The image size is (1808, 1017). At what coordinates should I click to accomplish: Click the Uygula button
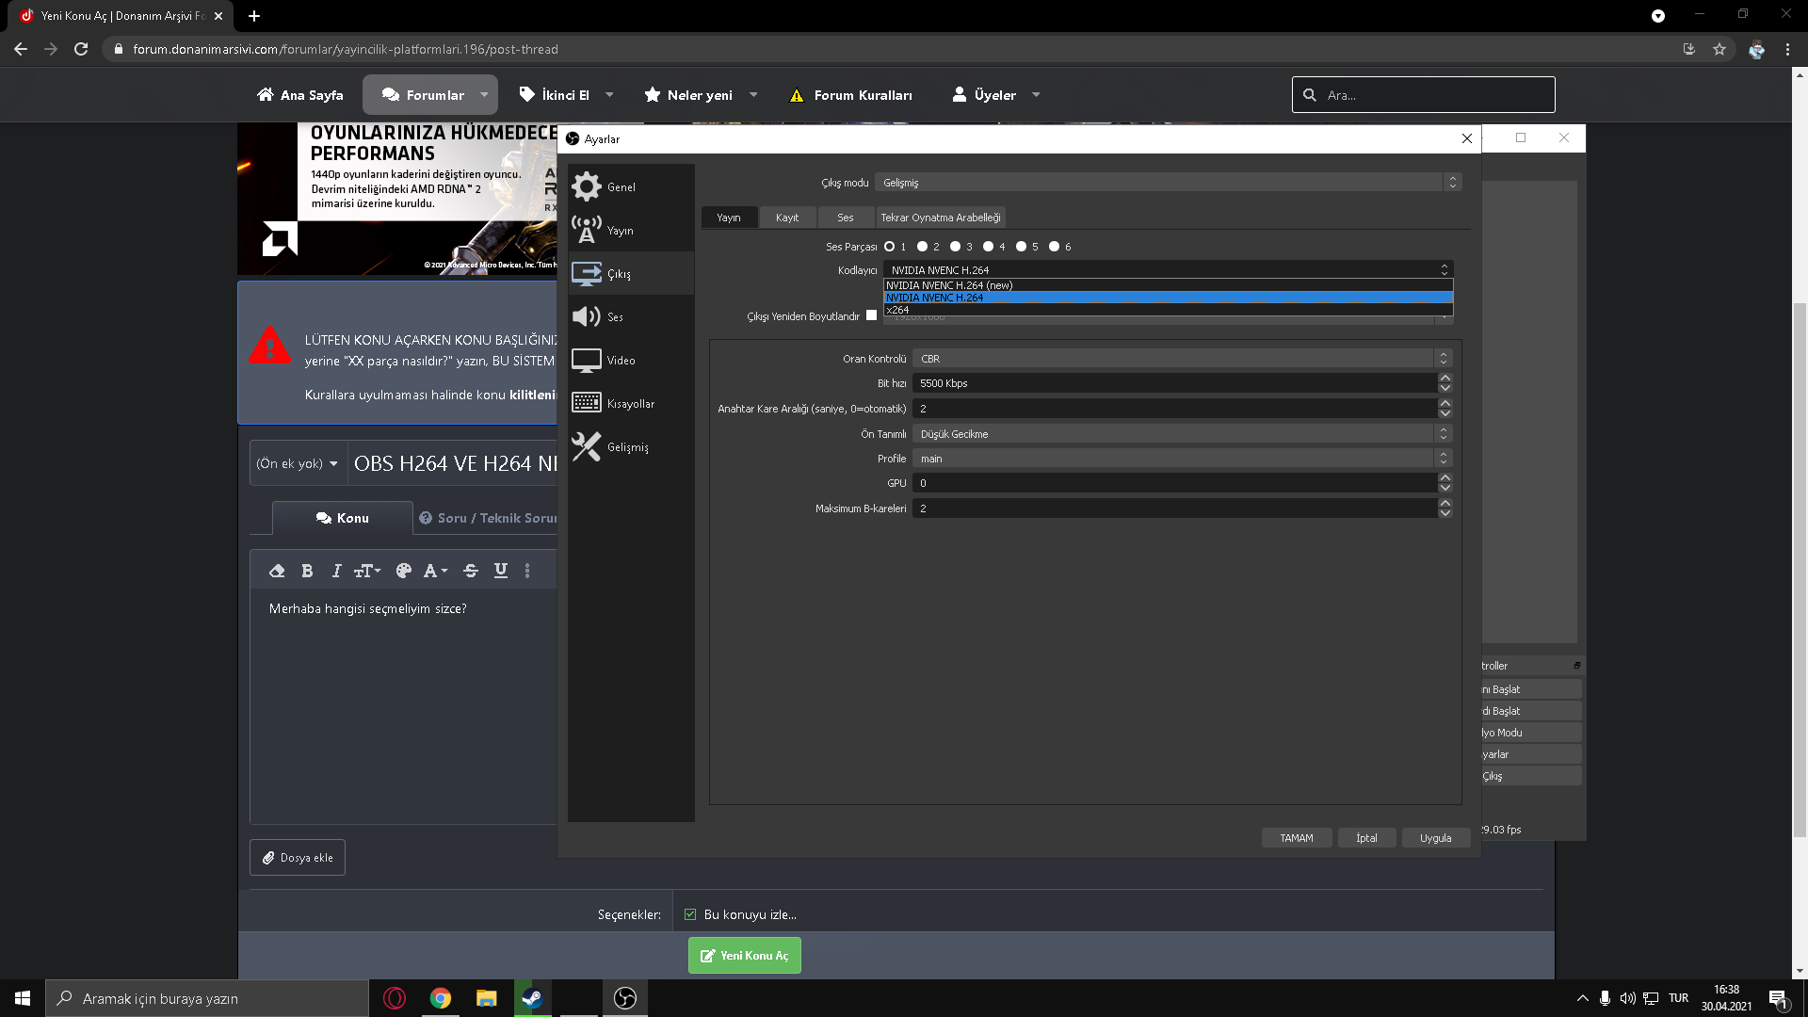click(1435, 838)
